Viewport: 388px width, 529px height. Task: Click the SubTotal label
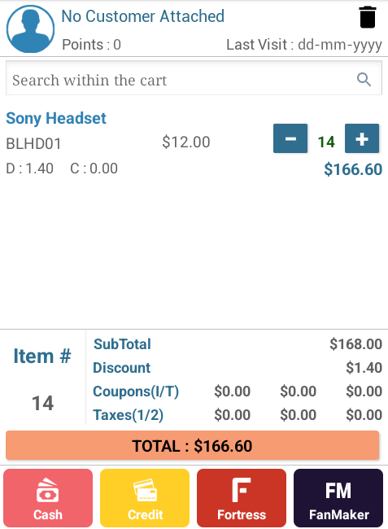click(122, 344)
